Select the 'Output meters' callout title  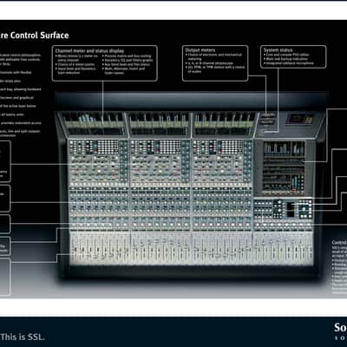(x=200, y=50)
